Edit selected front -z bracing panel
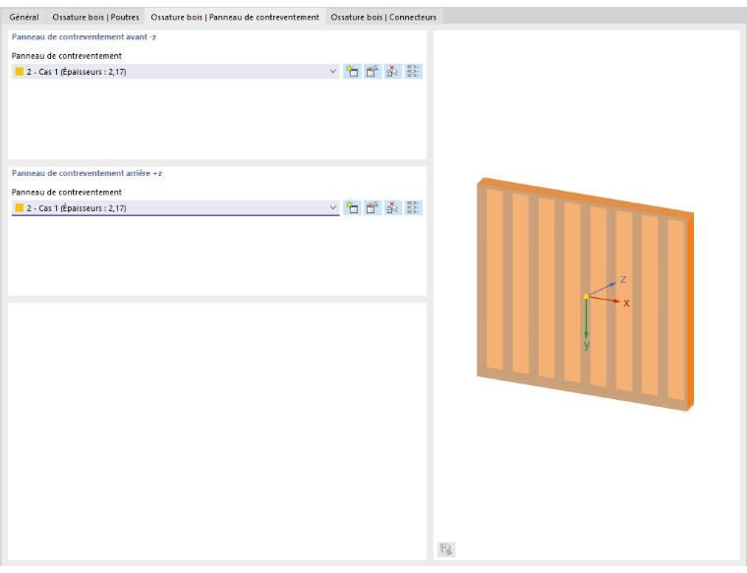The height and width of the screenshot is (573, 747). point(373,72)
